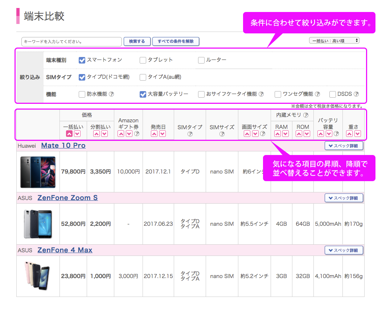The height and width of the screenshot is (310, 382).
Task: Select the 約156g weight cell
Action: 353,276
